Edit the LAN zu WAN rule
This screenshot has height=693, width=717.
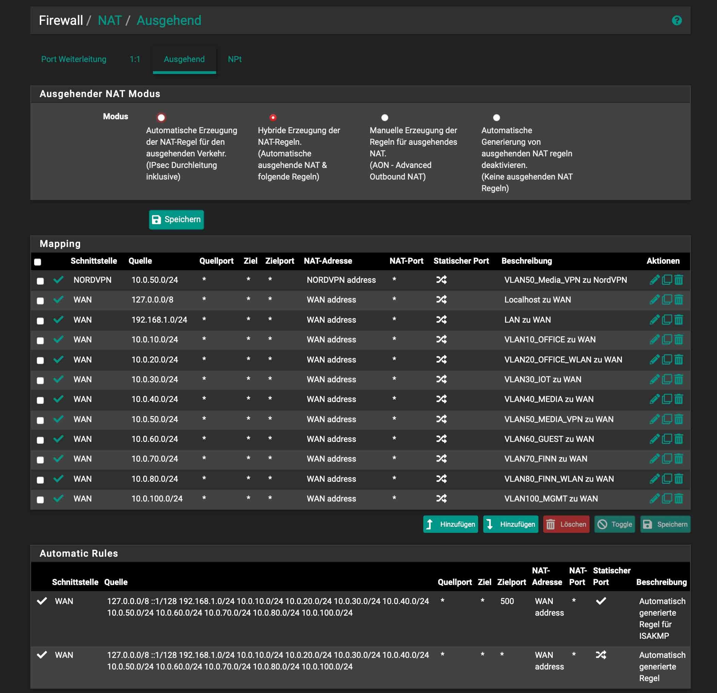(x=654, y=320)
